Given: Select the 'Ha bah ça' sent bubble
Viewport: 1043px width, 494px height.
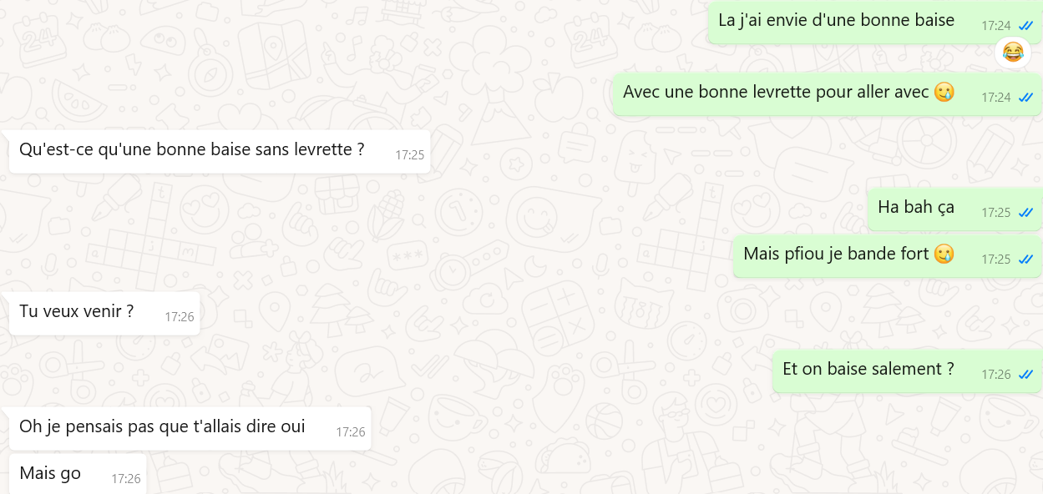Looking at the screenshot, I should coord(954,209).
